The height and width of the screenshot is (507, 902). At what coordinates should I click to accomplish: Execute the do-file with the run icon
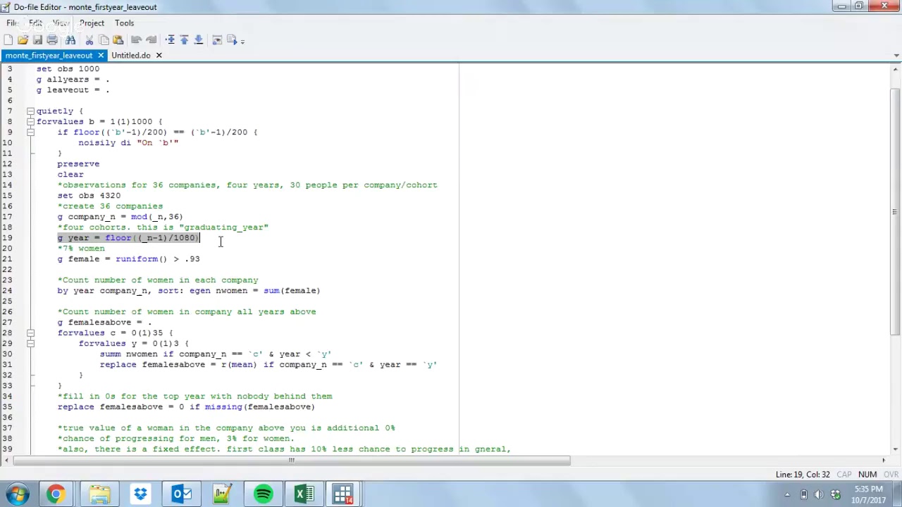pos(232,40)
